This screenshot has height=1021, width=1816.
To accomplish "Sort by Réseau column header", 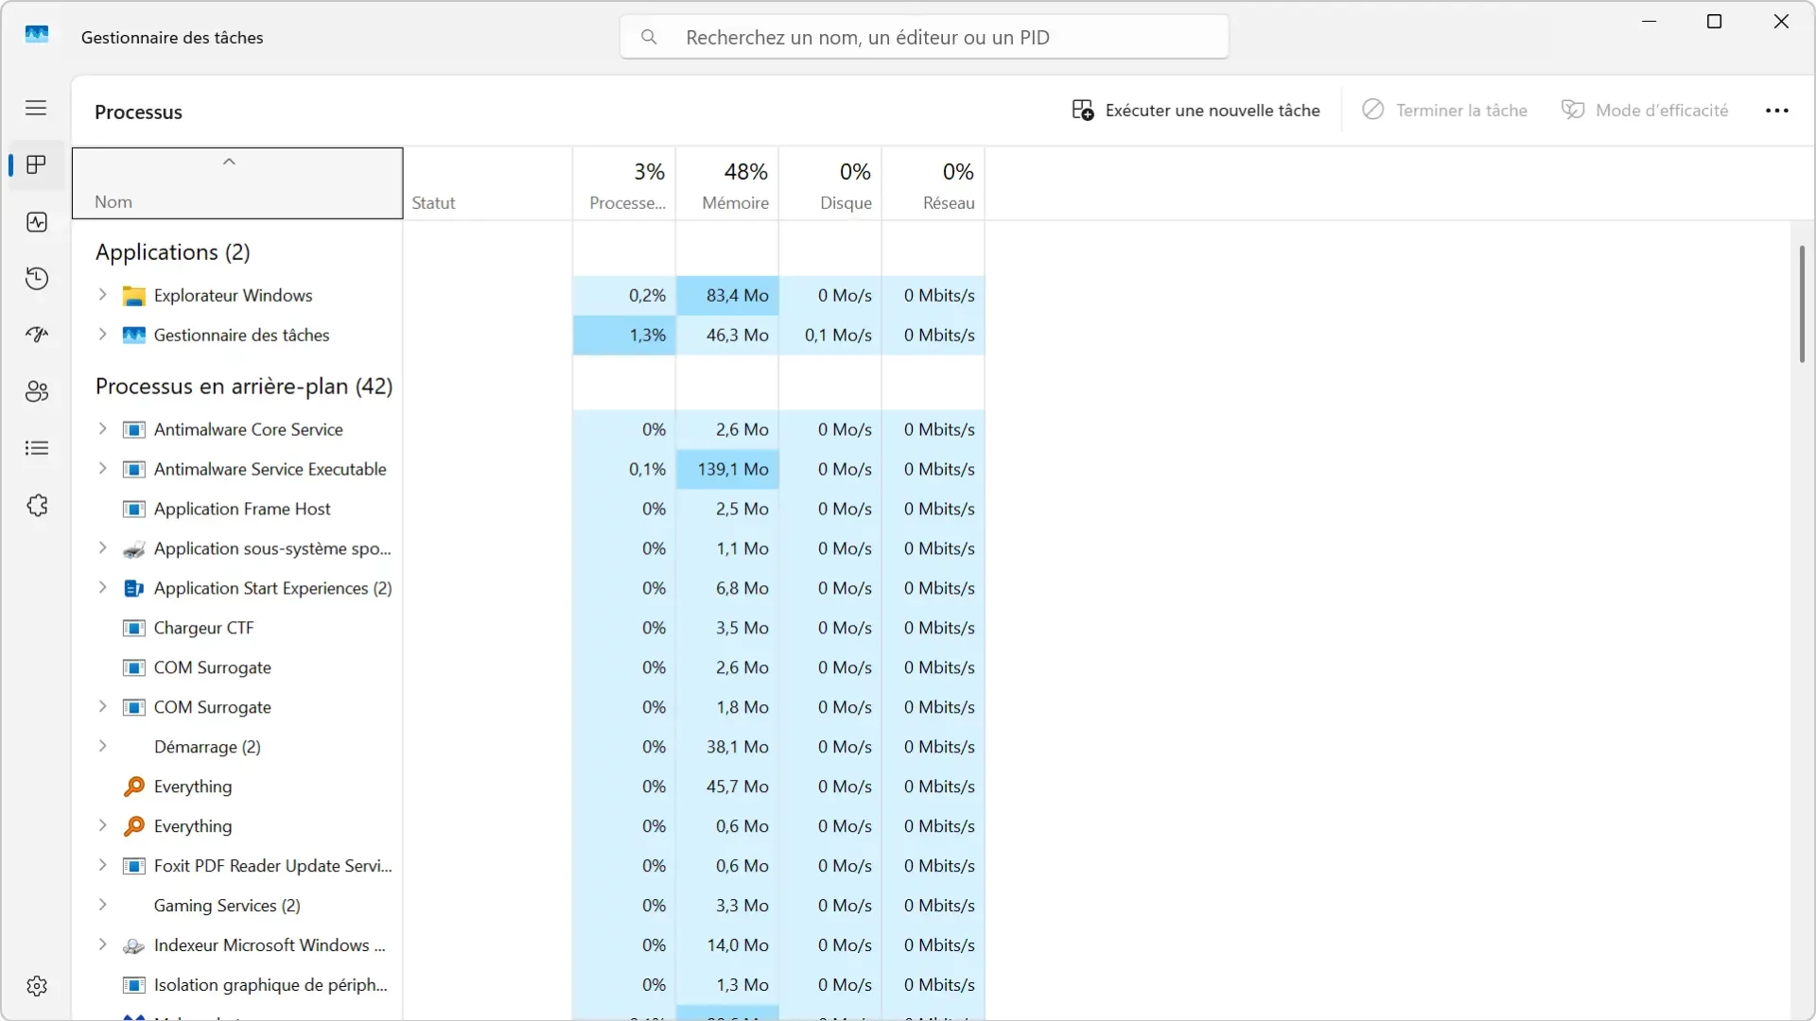I will click(934, 183).
